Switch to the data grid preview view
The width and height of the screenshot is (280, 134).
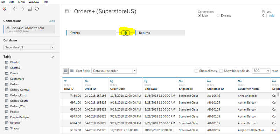[66, 71]
